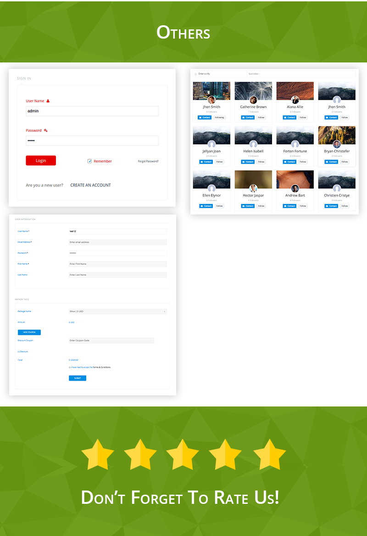Open the Specialties dropdown filter
The image size is (367, 536).
pos(300,73)
